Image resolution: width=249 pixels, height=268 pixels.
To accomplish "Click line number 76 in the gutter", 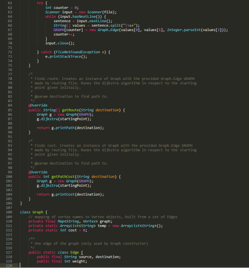I will tap(10, 70).
